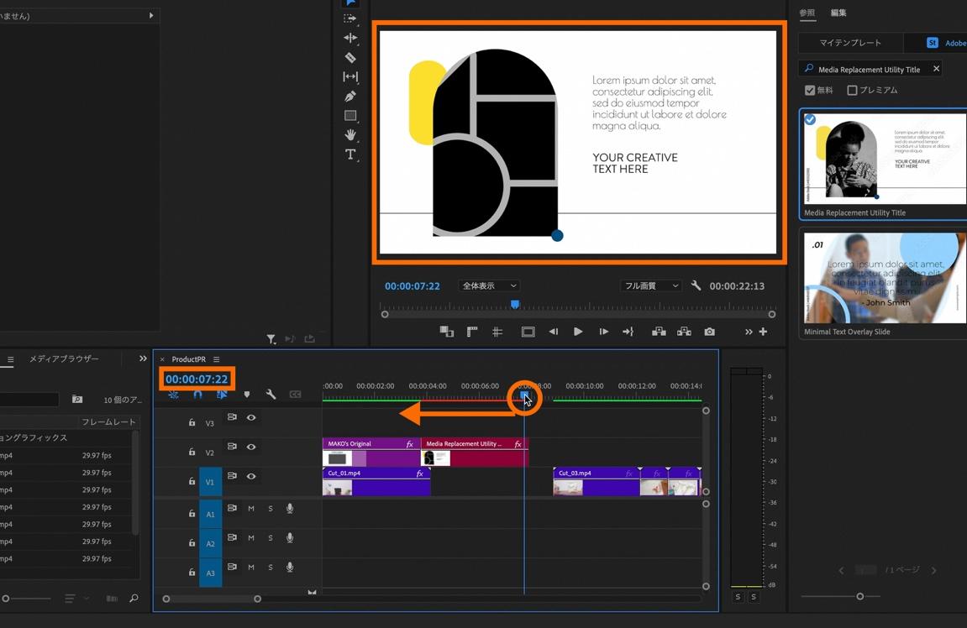Select the Hand tool
This screenshot has height=628, width=967.
(350, 135)
